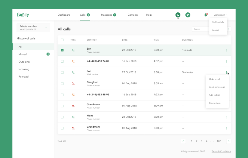Viewport: 248px width, 158px height.
Task: Switch to the Calls tab
Action: coord(85,15)
